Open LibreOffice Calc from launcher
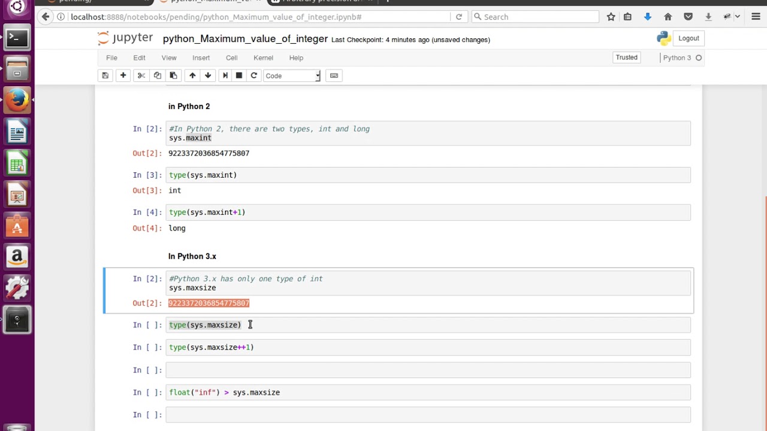767x431 pixels. tap(17, 164)
